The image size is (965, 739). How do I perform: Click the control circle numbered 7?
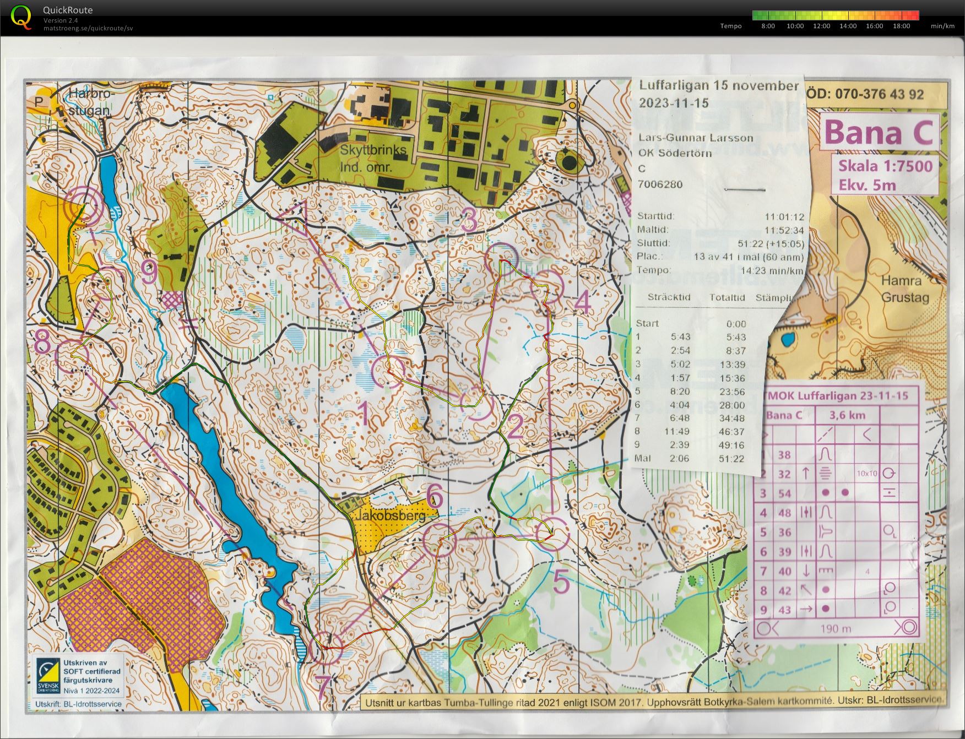(x=327, y=648)
